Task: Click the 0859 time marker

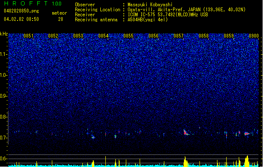Action: point(229,36)
